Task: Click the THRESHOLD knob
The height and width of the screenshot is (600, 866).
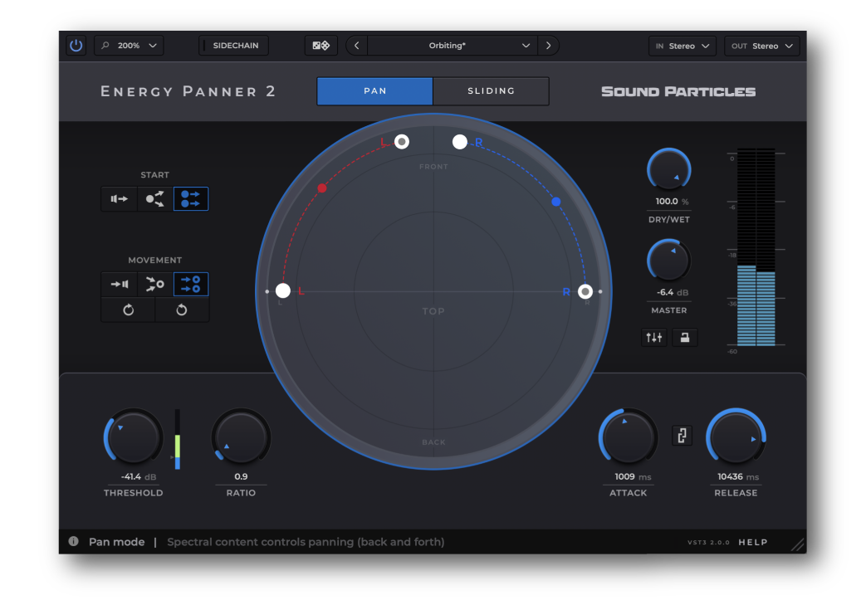Action: tap(133, 437)
